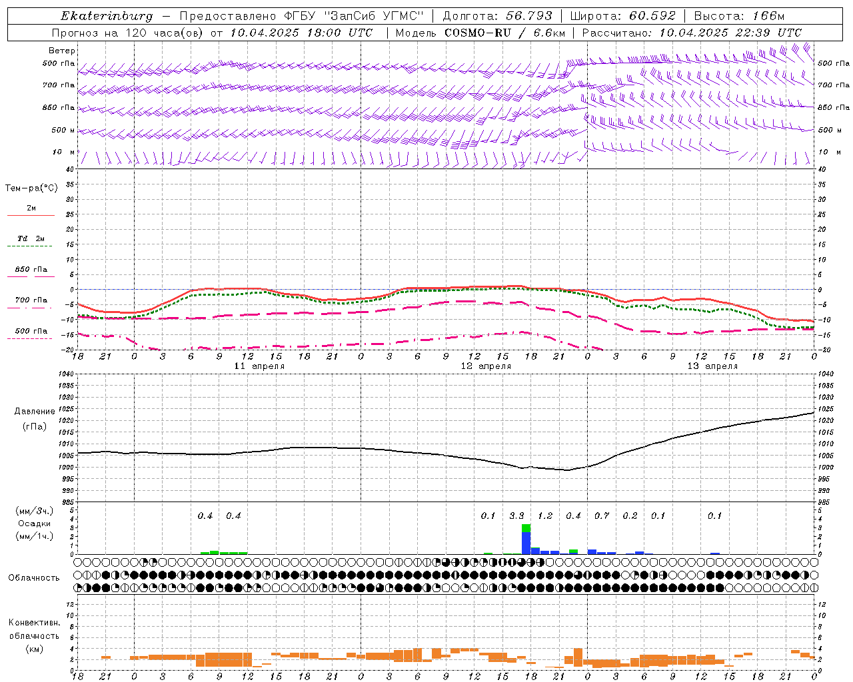Select the Конвективн. облачность panel label
Image resolution: width=853 pixels, height=682 pixels.
point(34,629)
